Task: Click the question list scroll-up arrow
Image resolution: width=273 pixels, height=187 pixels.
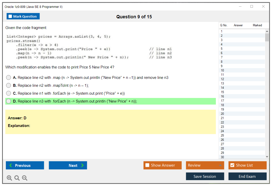Action: pos(267,31)
